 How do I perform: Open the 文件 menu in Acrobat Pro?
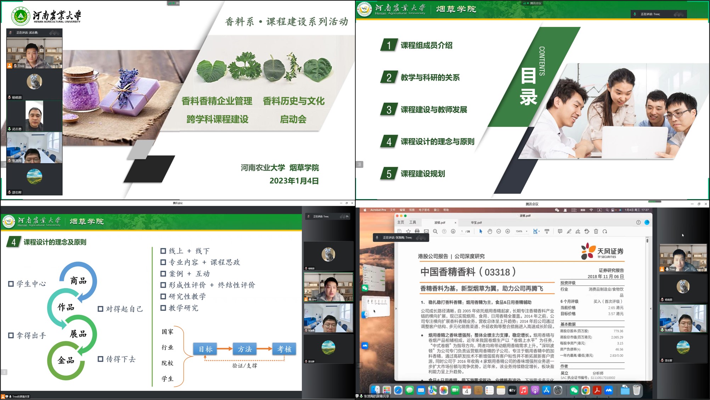[392, 210]
